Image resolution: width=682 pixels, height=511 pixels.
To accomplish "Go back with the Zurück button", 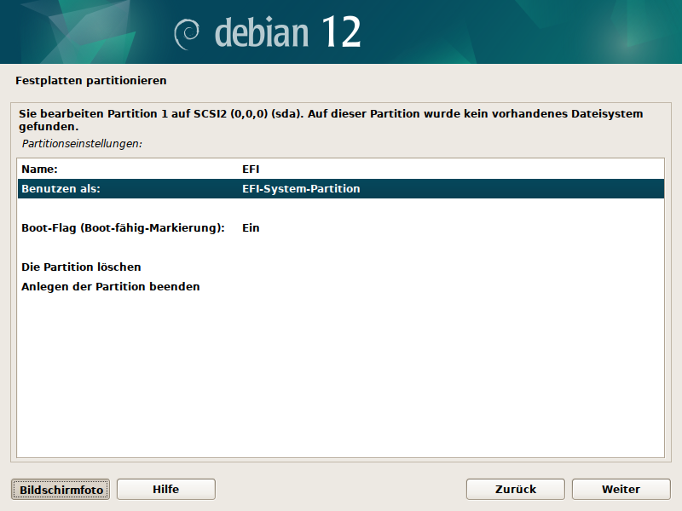I will click(515, 490).
